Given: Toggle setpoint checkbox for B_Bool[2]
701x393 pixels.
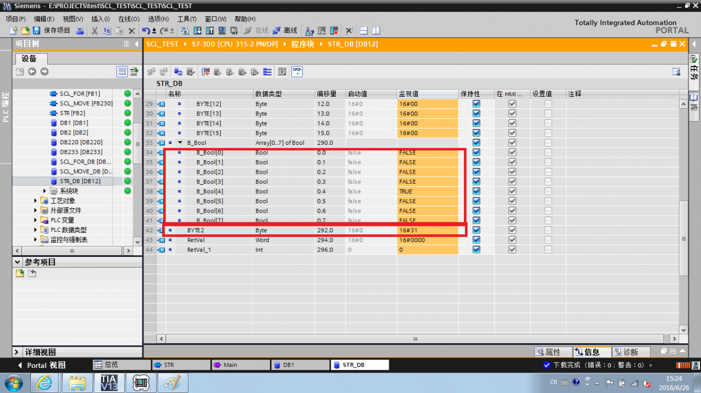Looking at the screenshot, I should (x=548, y=172).
